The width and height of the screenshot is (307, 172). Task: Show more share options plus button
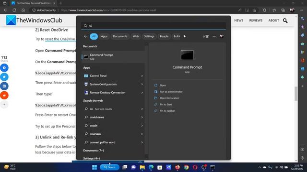click(x=4, y=104)
